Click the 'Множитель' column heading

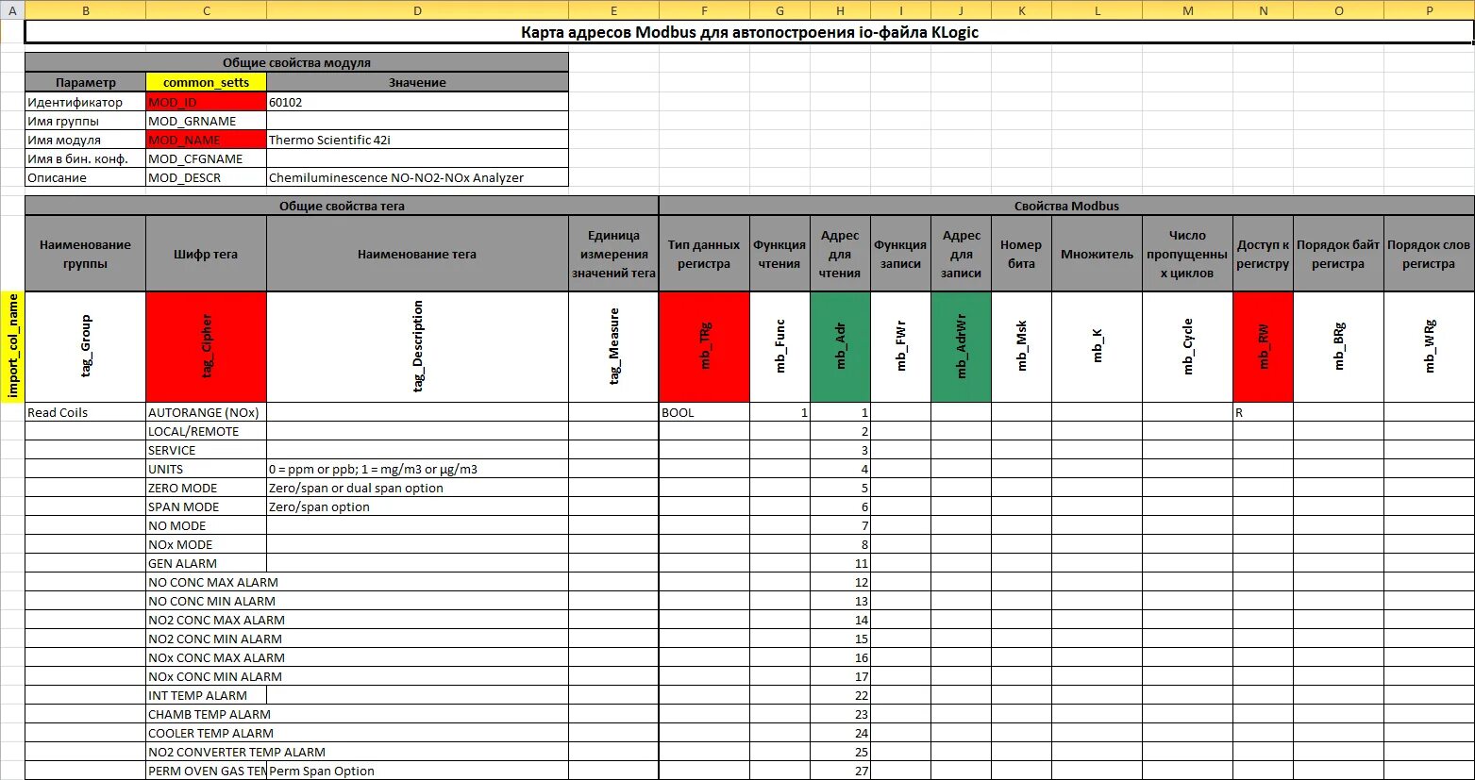(1098, 254)
